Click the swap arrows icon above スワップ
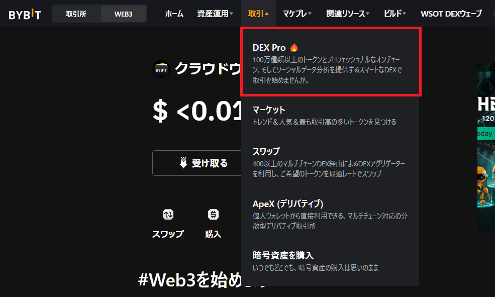This screenshot has height=297, width=495. 168,215
